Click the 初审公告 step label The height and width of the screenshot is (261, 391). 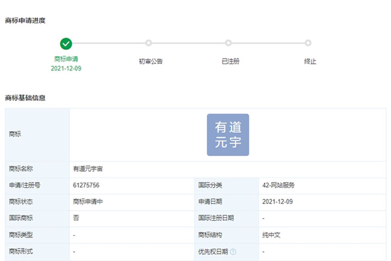(150, 61)
